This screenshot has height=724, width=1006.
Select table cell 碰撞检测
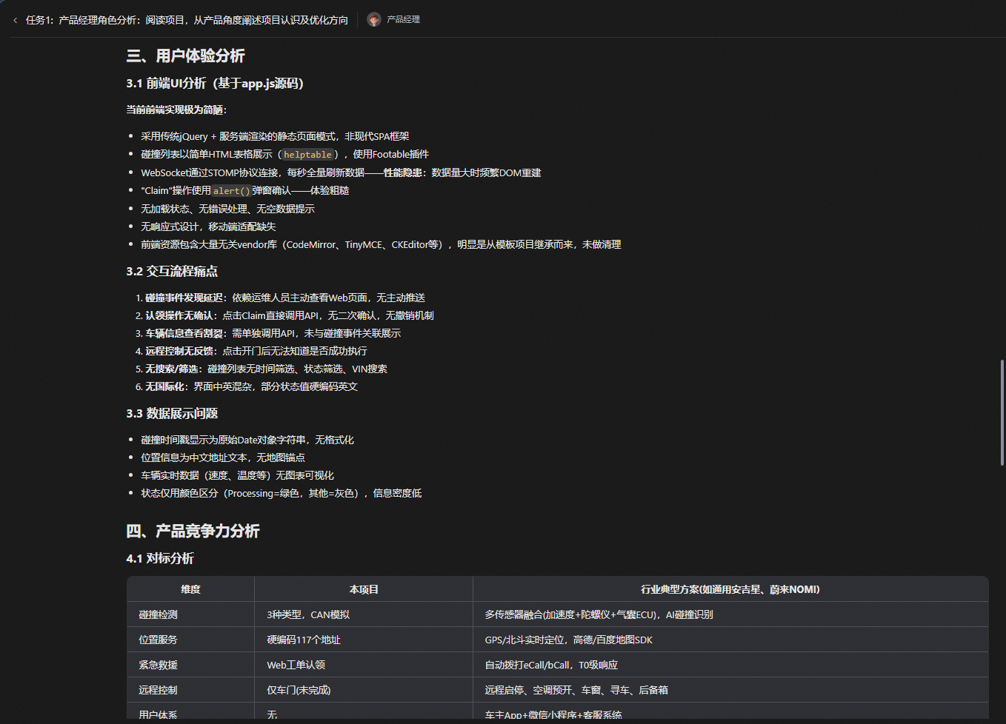coord(190,614)
